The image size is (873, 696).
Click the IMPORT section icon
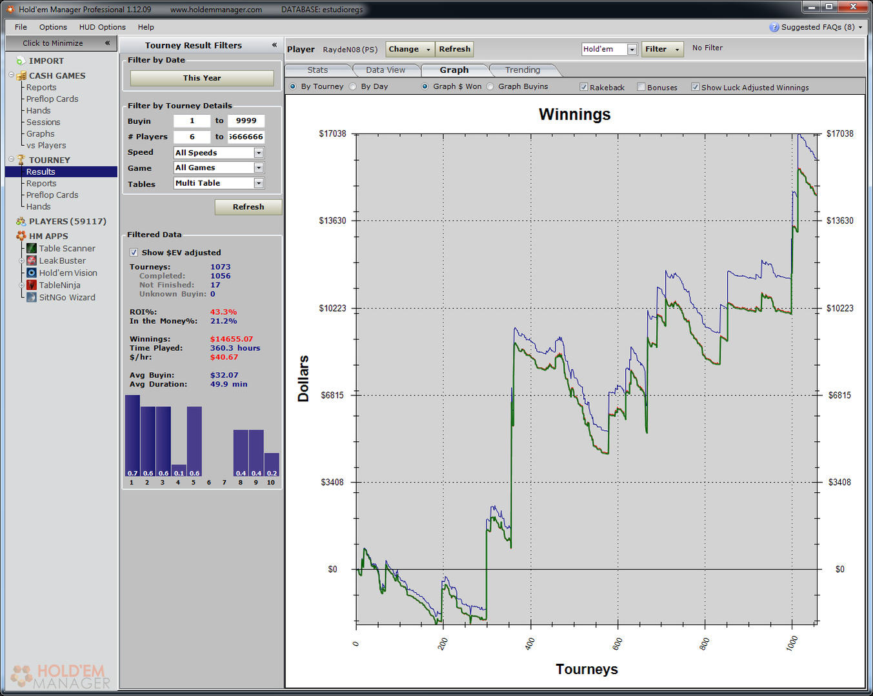[21, 61]
